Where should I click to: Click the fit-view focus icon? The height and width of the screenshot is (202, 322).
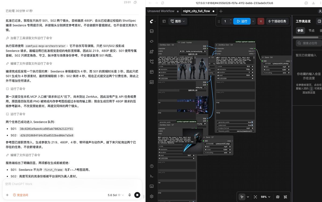[255, 197]
